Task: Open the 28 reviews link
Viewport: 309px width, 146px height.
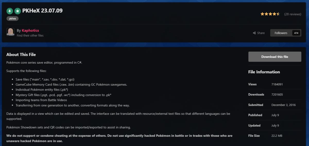Action: pyautogui.click(x=293, y=14)
